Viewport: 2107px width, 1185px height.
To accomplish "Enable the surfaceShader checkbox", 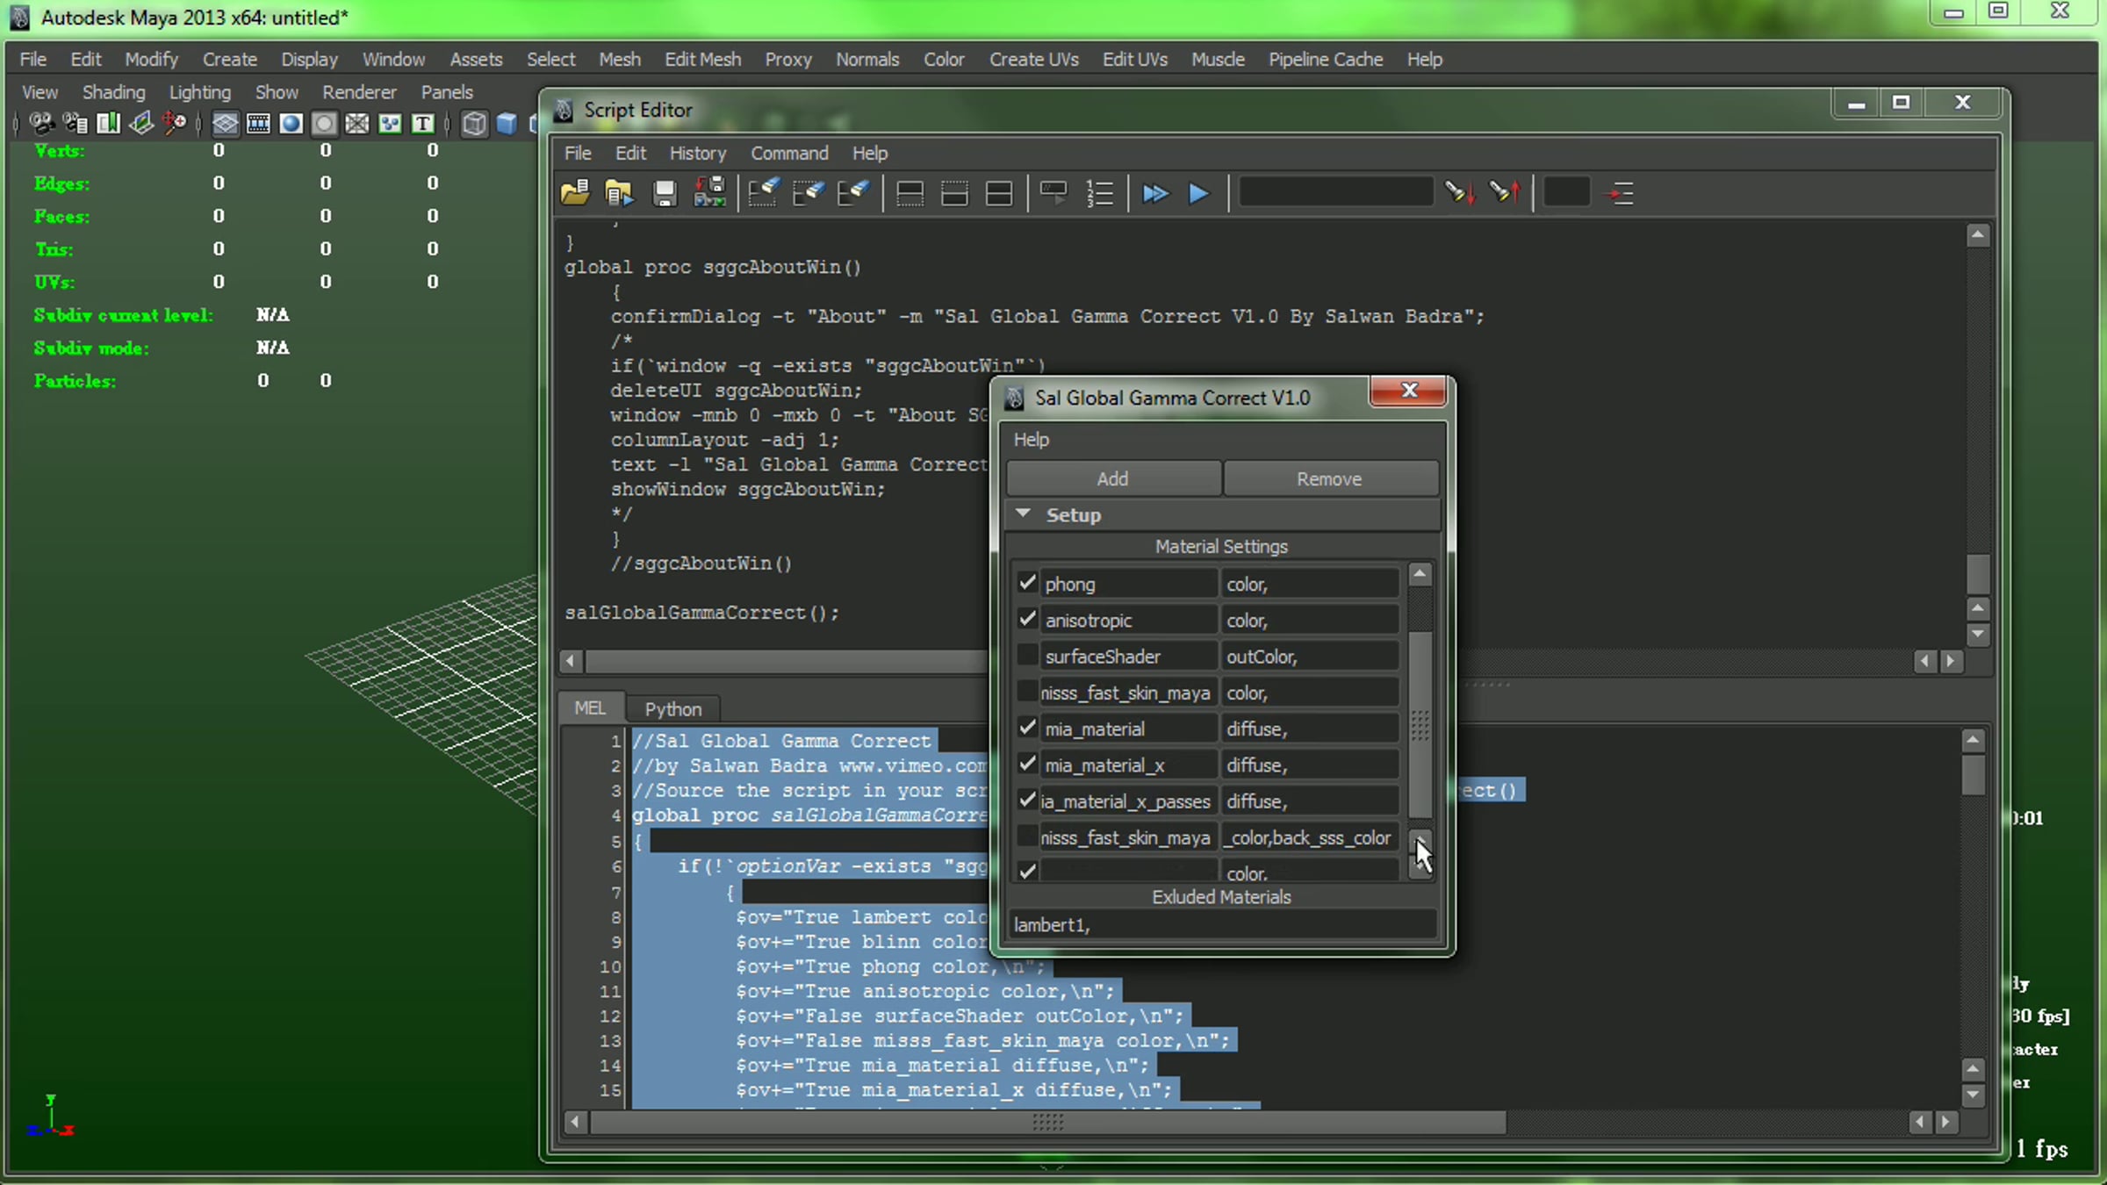I will tap(1027, 656).
